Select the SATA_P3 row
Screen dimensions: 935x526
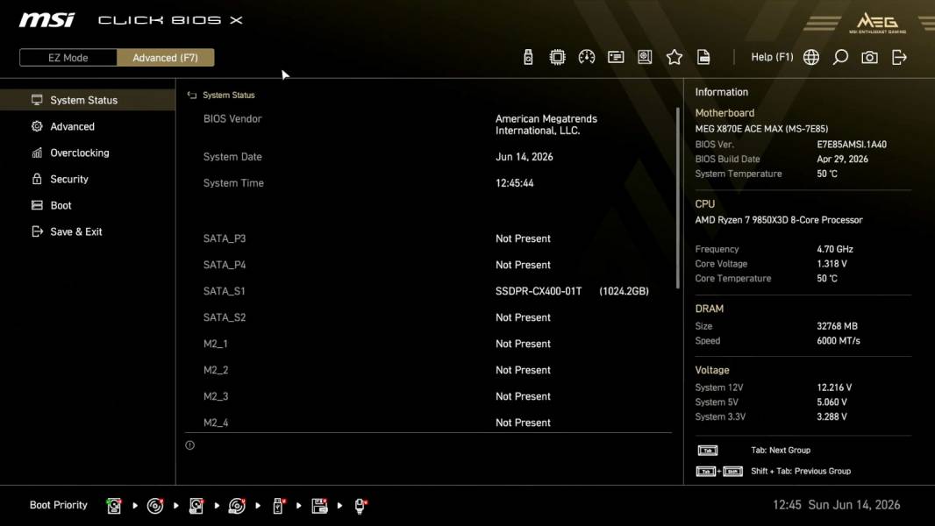(429, 238)
